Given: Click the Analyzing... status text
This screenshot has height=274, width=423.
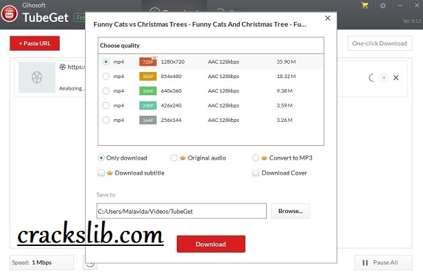Looking at the screenshot, I should click(72, 88).
